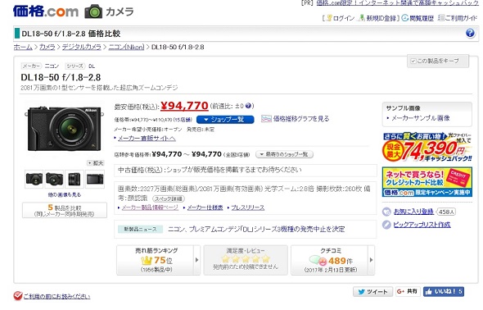This screenshot has width=483, height=310.
Task: Select second camera thumbnail angled view
Action: (54, 179)
